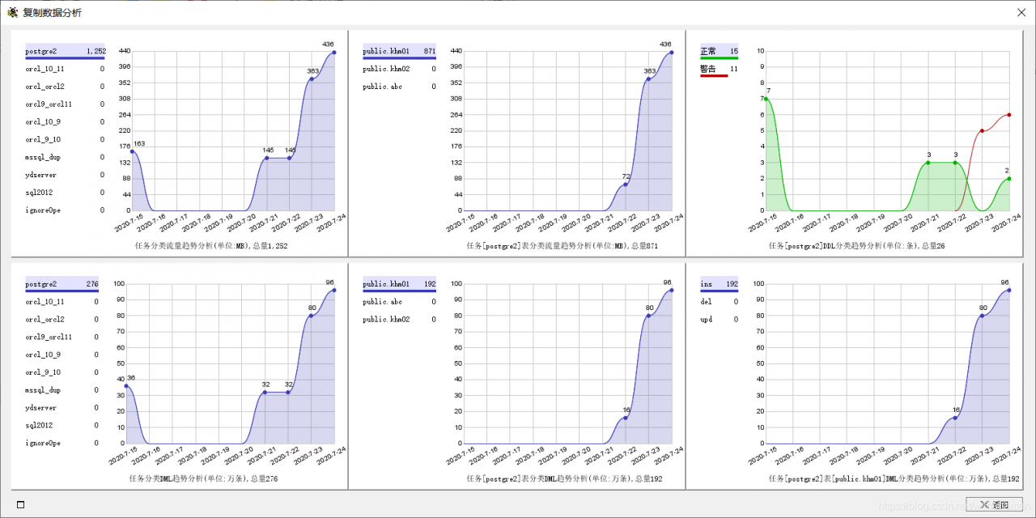Viewport: 1036px width, 518px height.
Task: Select the 警告 legend entry
Action: (719, 69)
